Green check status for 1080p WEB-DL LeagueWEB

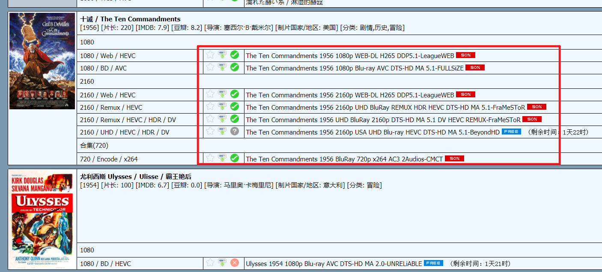[234, 54]
